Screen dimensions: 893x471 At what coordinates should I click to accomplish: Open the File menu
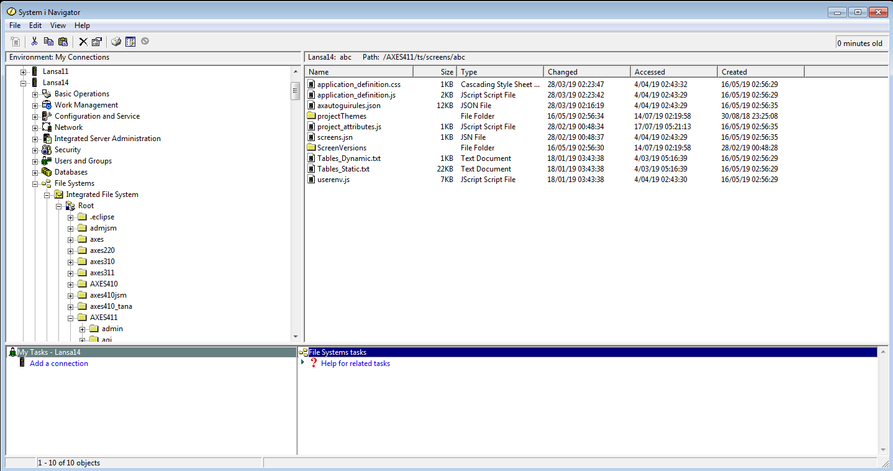click(15, 25)
